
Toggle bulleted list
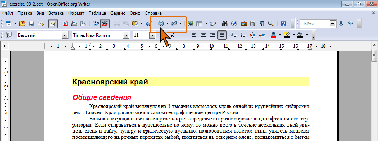pos(243,35)
